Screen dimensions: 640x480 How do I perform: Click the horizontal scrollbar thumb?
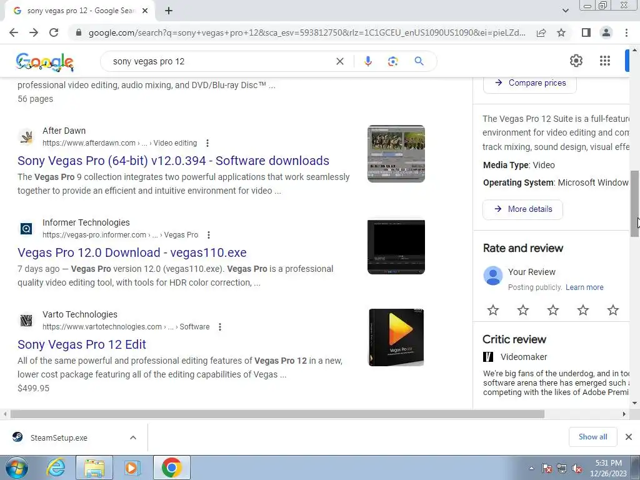tap(277, 414)
